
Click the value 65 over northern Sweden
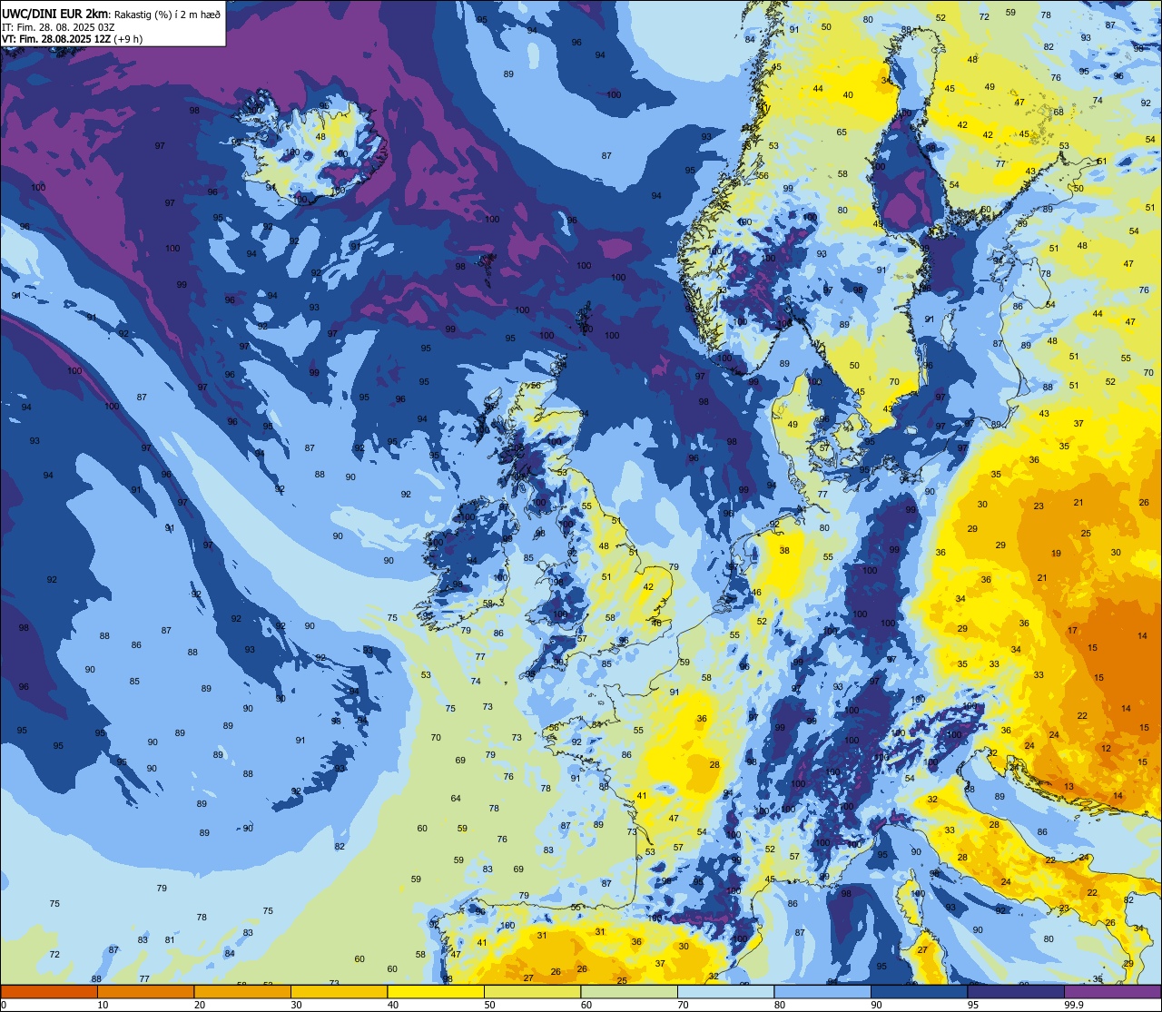(x=842, y=133)
